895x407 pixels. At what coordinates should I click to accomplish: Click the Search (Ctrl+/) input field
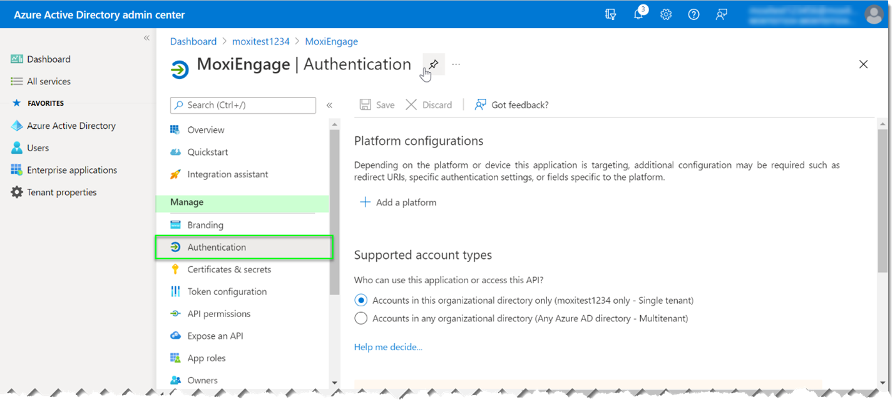(x=243, y=105)
